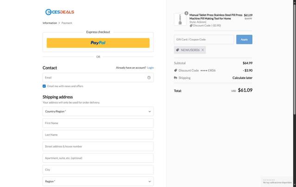Screen dimensions: 296x187
Task: Click the City field
Action: [98, 170]
